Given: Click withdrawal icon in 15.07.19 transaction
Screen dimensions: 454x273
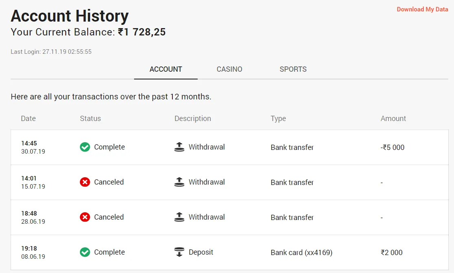Looking at the screenshot, I should point(179,182).
